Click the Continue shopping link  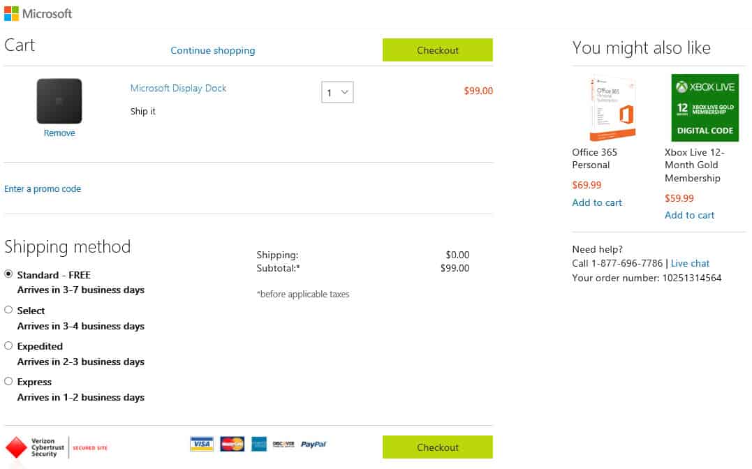213,50
